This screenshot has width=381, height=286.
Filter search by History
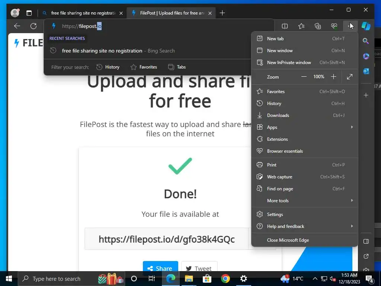pyautogui.click(x=108, y=67)
